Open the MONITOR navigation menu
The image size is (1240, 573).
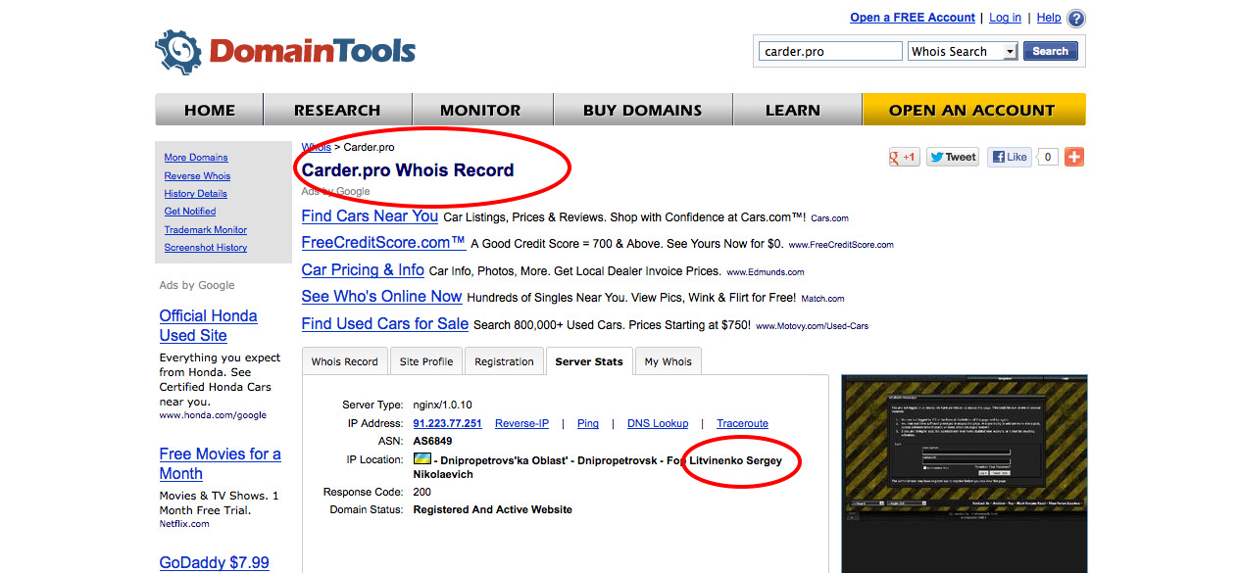click(x=480, y=110)
